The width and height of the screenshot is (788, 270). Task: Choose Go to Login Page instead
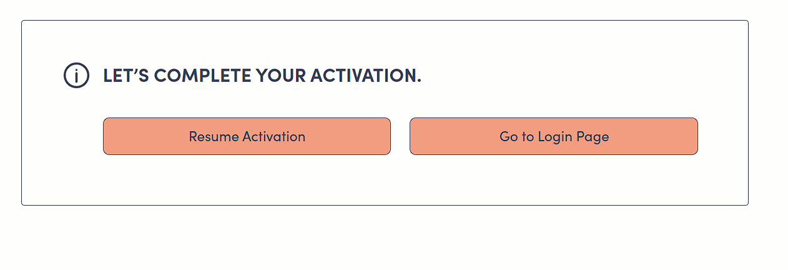pyautogui.click(x=553, y=136)
